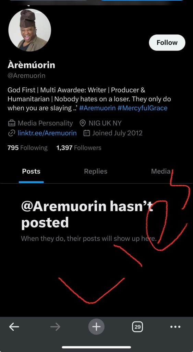Image resolution: width=193 pixels, height=352 pixels.
Task: View the 1,397 Followers list
Action: click(79, 148)
